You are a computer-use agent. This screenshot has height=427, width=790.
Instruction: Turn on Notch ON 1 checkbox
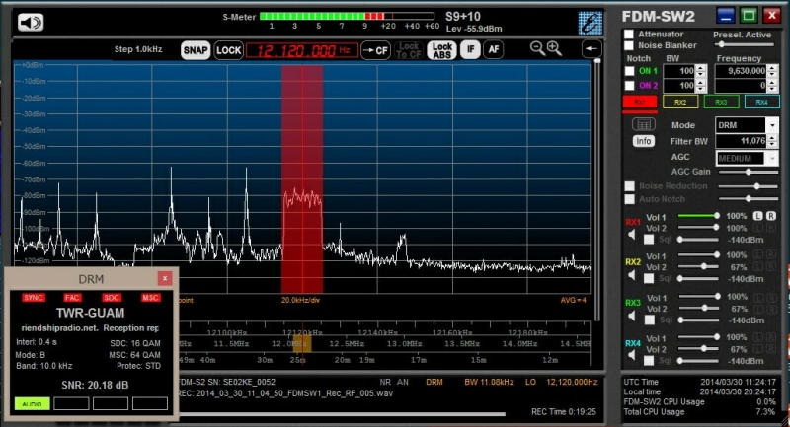pos(629,71)
